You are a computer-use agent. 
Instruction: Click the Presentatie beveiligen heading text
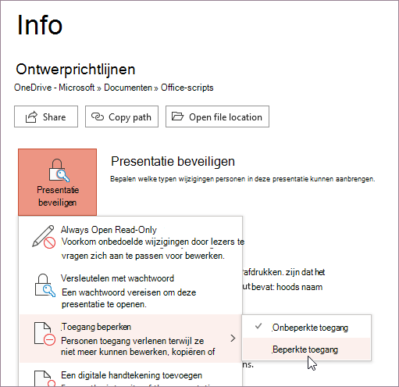tap(173, 162)
